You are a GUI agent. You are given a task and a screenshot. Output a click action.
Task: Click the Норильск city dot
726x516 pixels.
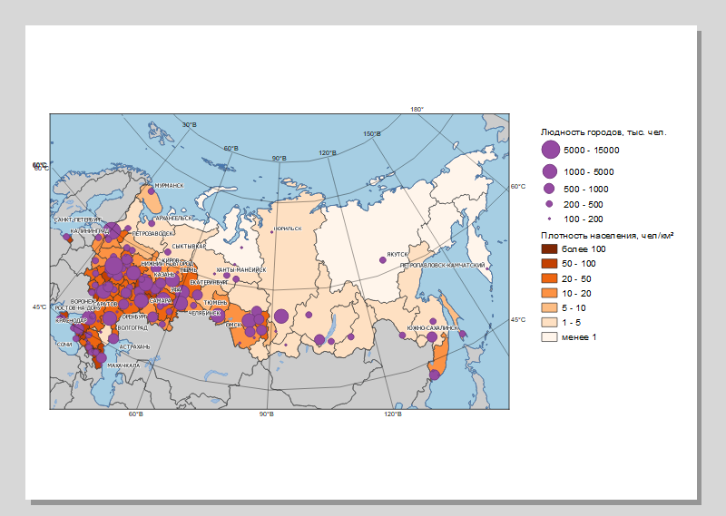pos(270,232)
